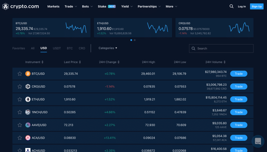Open the CRO/USD summary card
Viewport: 267px width, 152px height.
214,28
